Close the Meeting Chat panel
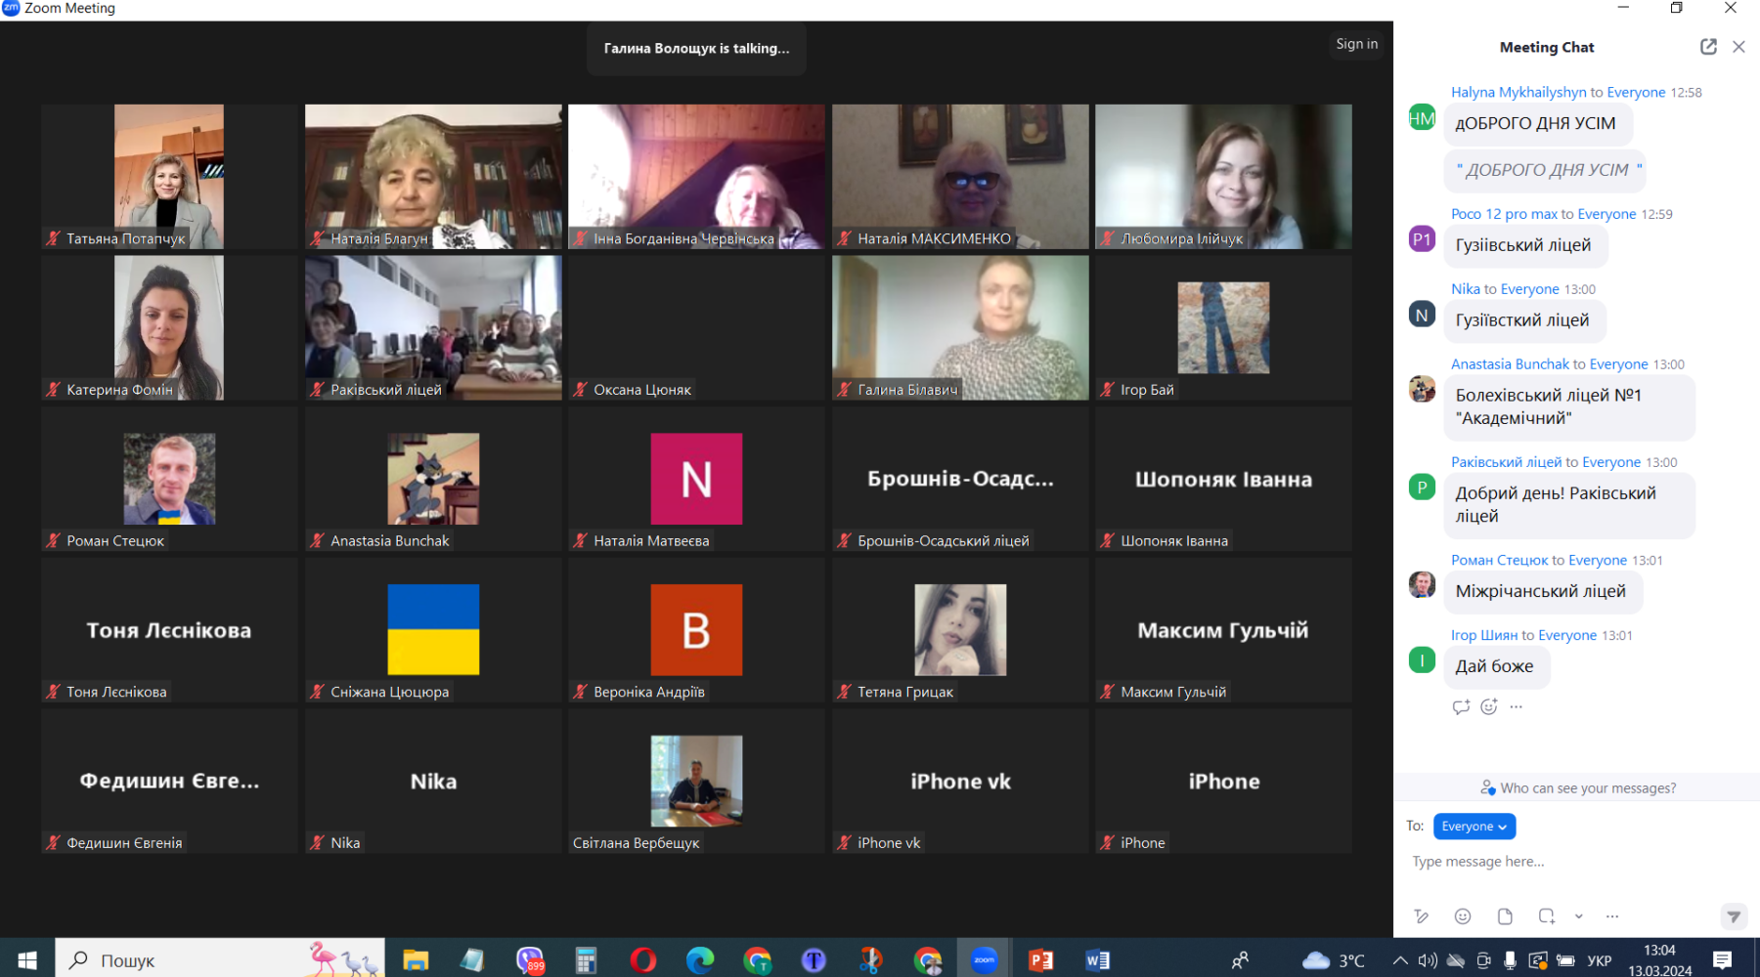This screenshot has width=1760, height=977. [x=1738, y=47]
